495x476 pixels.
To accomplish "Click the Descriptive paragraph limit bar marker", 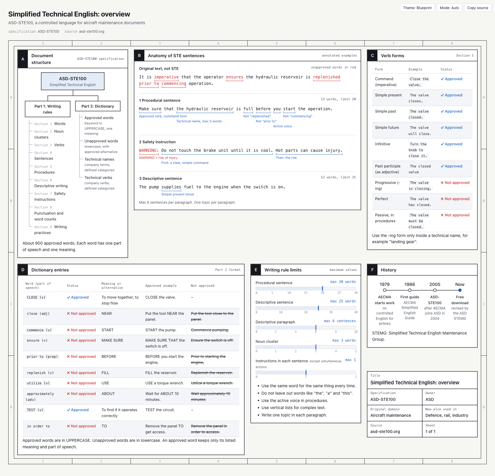I will pyautogui.click(x=316, y=327).
